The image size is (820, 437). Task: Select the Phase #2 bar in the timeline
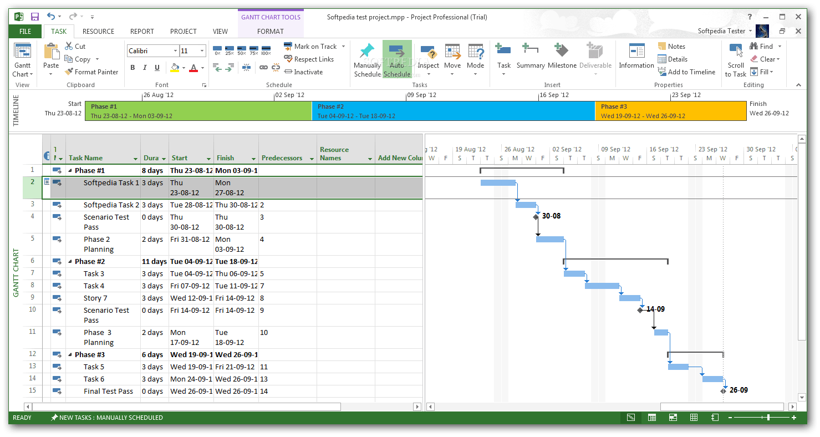coord(453,111)
